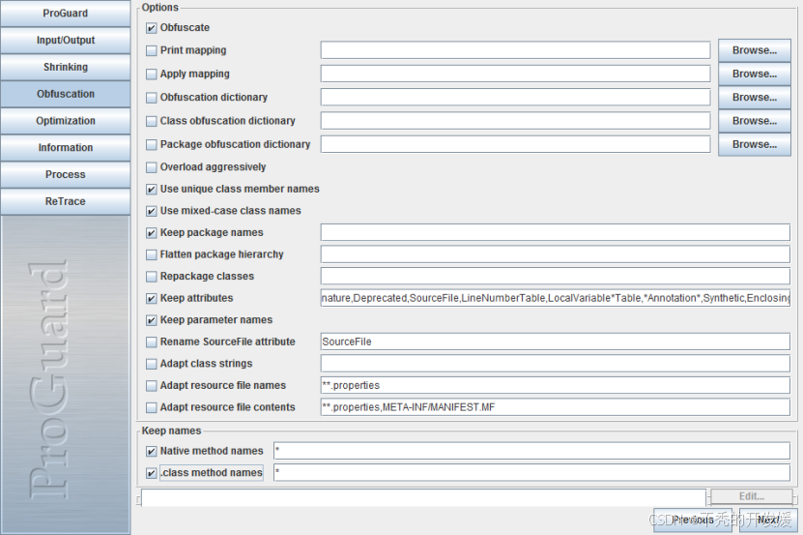Uncheck Keep parameter names
The image size is (803, 535).
tap(151, 320)
